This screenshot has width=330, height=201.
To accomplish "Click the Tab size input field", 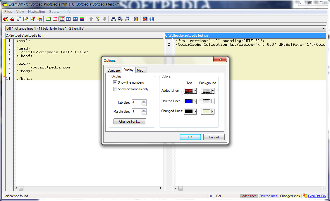I will click(x=137, y=103).
